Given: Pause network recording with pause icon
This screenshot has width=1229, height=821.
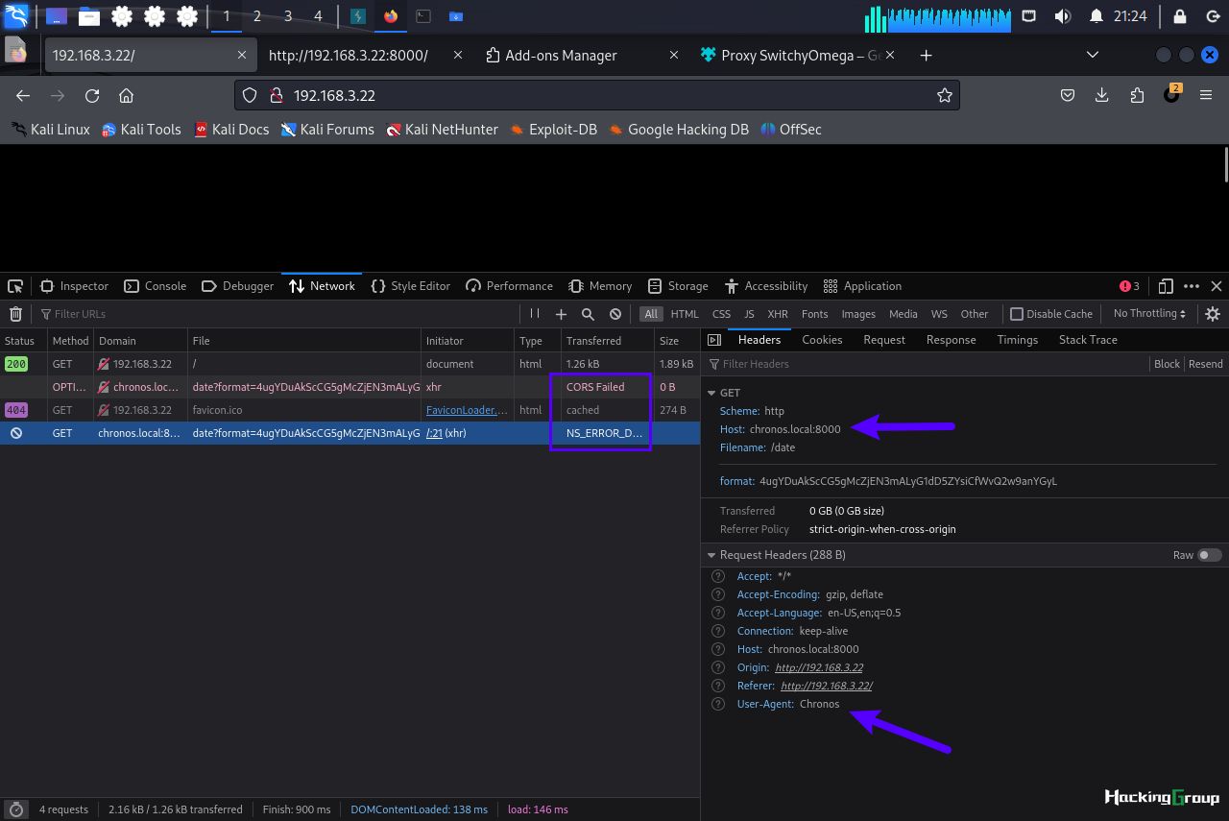Looking at the screenshot, I should point(535,314).
